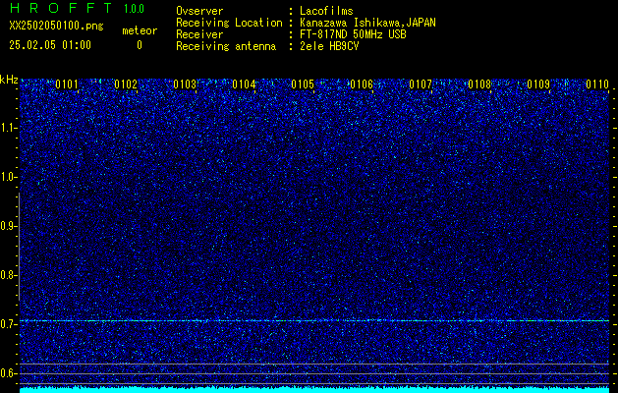
Task: Click the meteor count label
Action: 140,30
